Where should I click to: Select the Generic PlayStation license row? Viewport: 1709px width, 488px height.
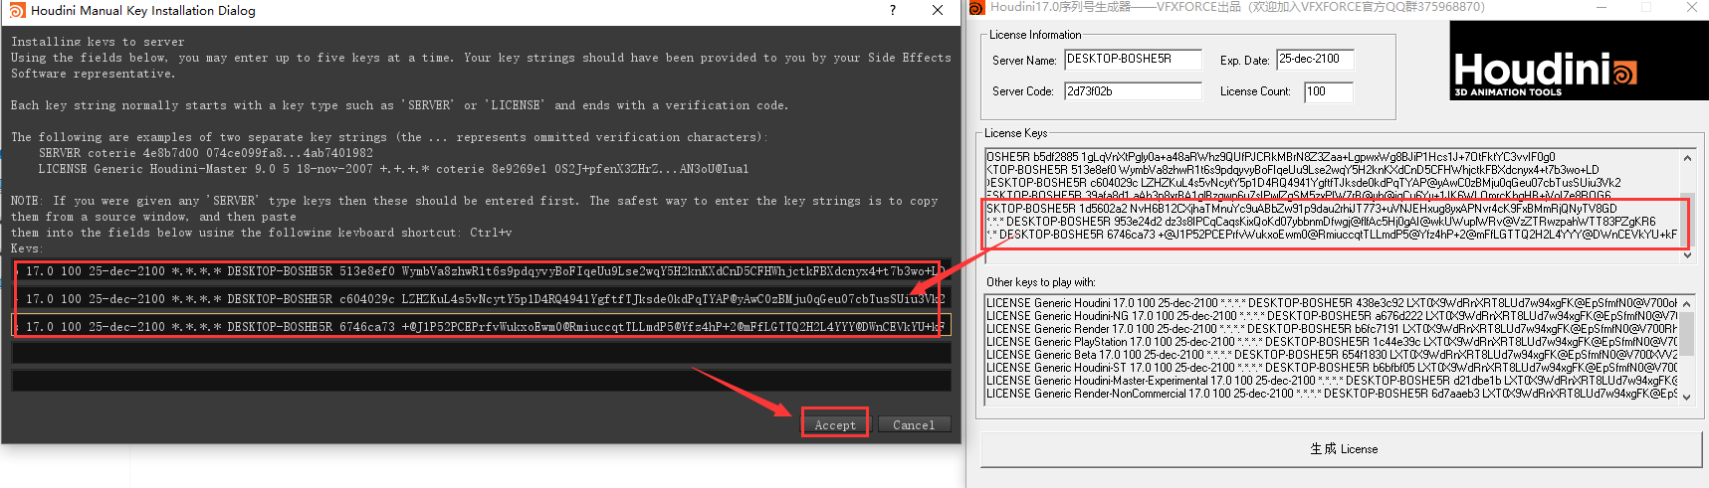point(1332,342)
